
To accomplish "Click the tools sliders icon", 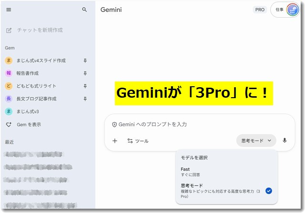I will [x=130, y=141].
